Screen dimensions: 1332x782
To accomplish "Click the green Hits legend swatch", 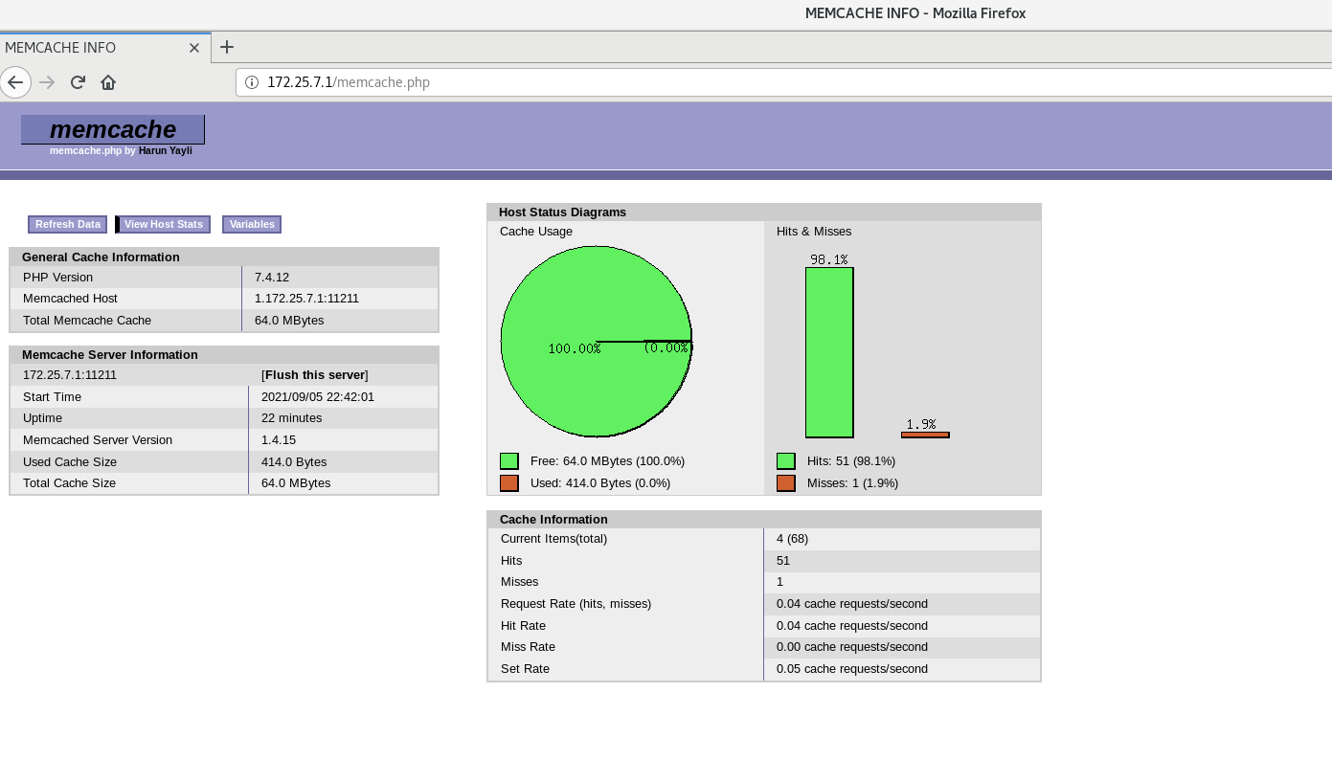I will click(x=786, y=461).
